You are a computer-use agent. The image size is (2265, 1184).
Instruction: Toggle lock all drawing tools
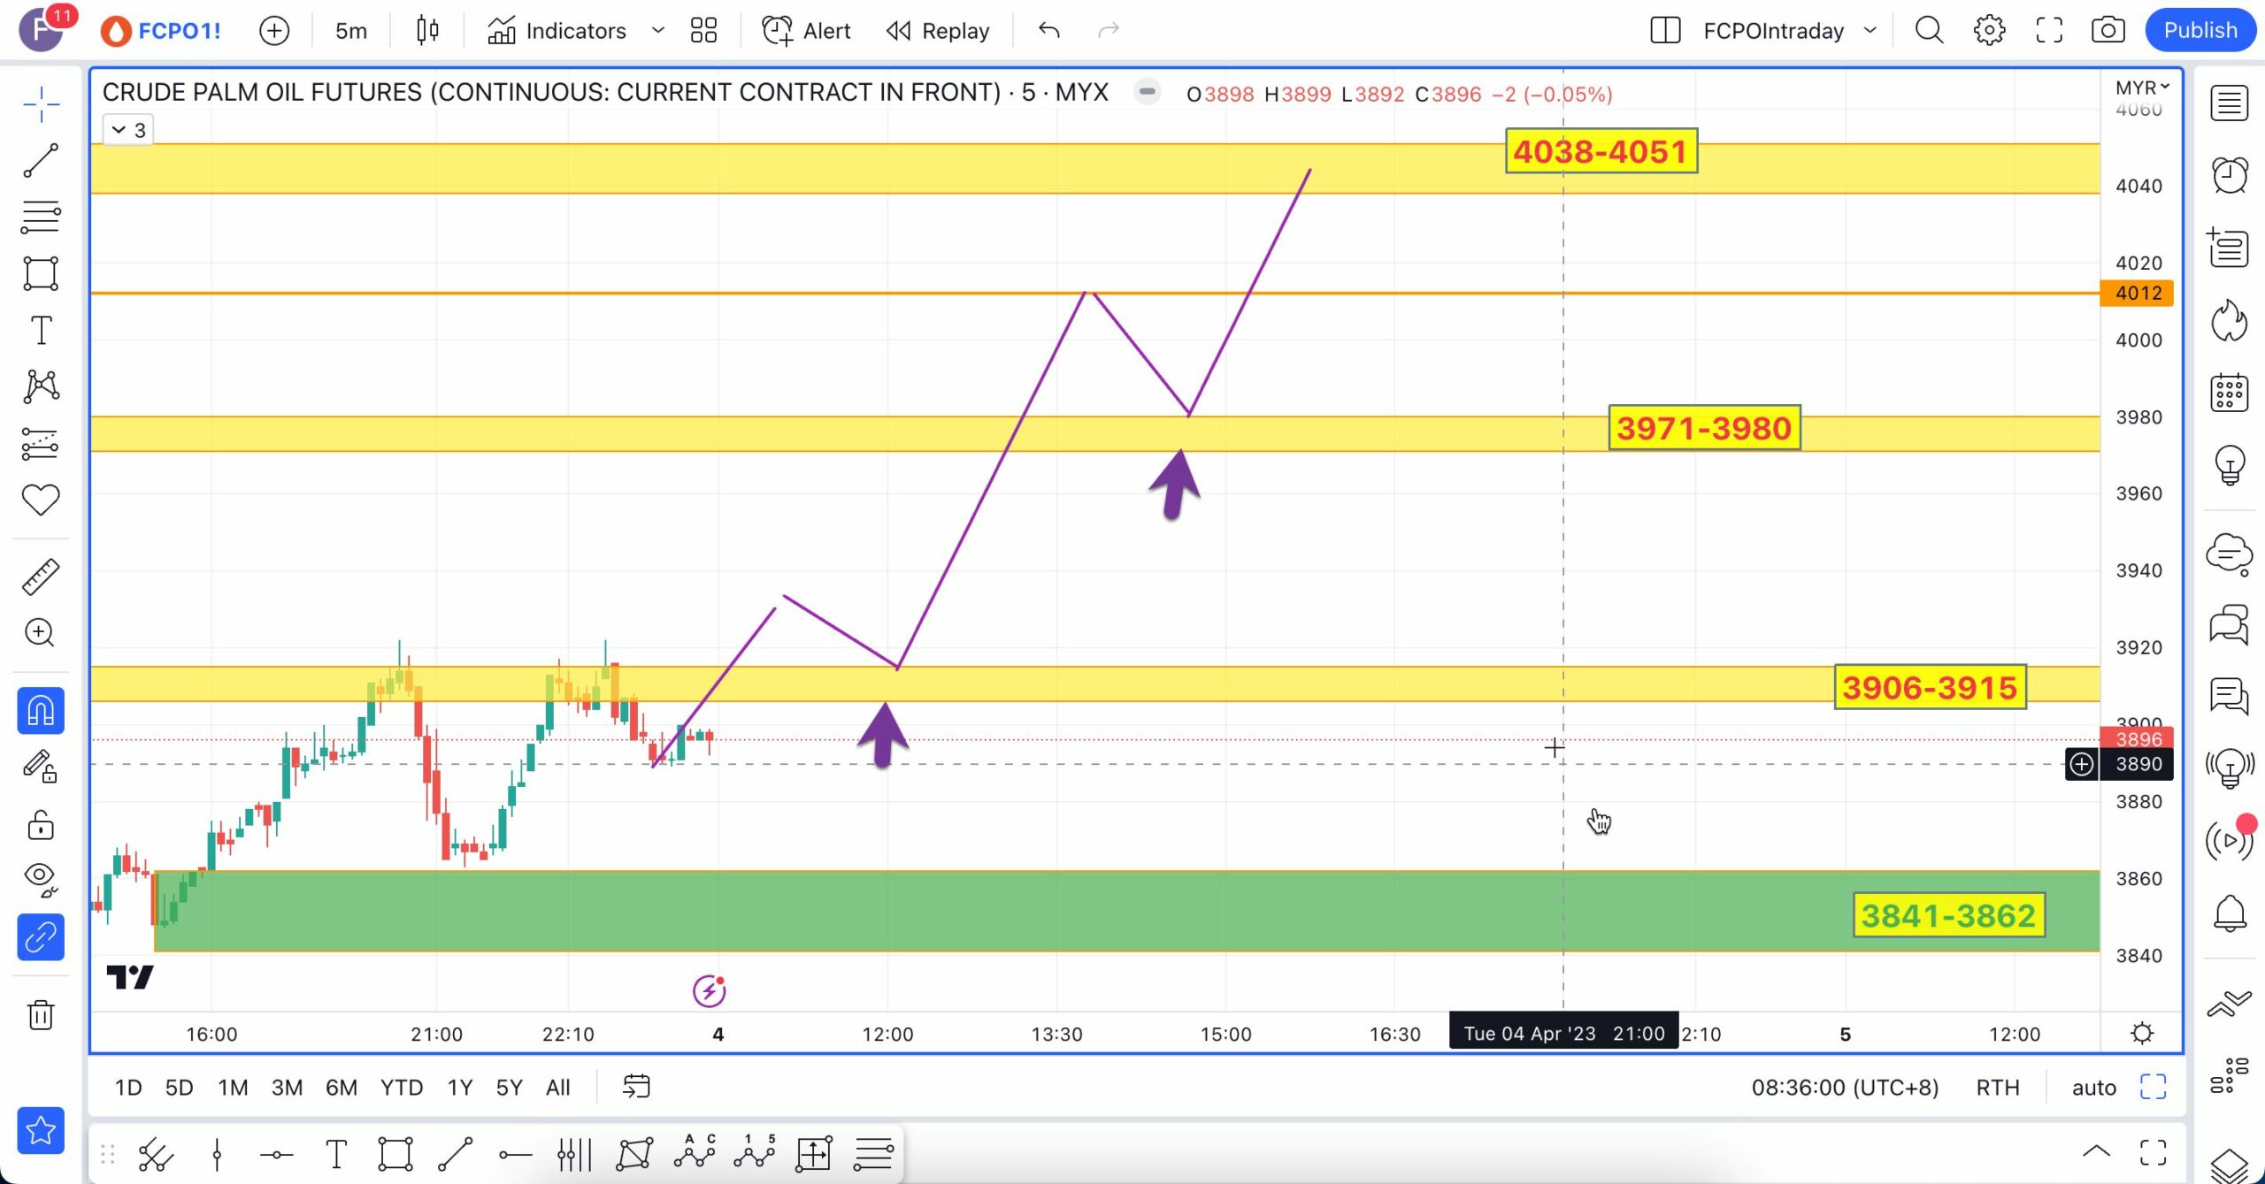41,824
